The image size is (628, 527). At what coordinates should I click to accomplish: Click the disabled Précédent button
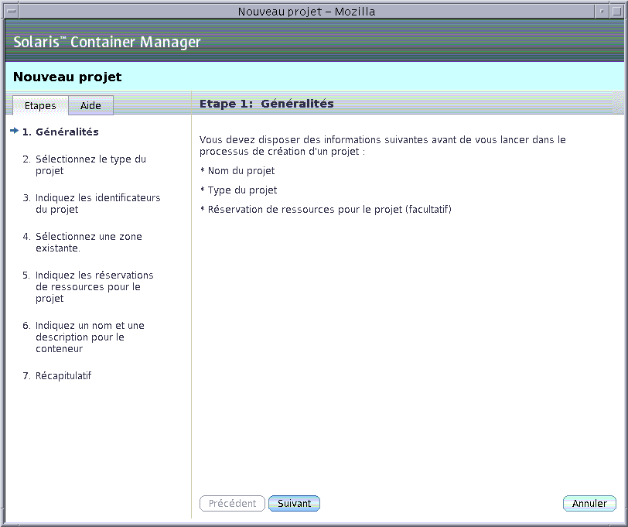click(232, 503)
